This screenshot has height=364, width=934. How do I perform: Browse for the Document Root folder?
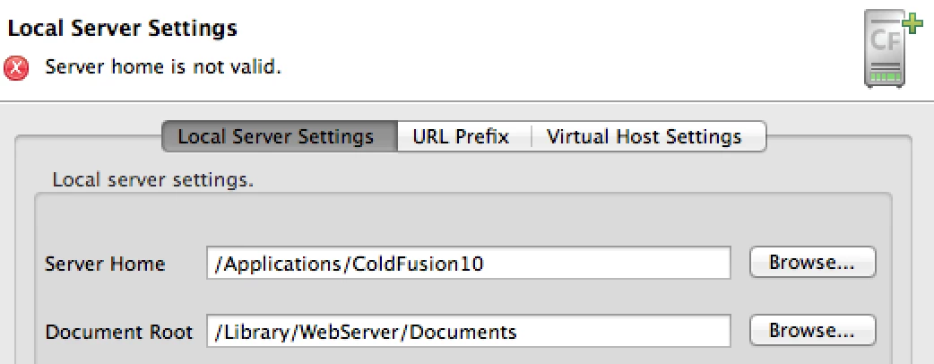tap(812, 330)
